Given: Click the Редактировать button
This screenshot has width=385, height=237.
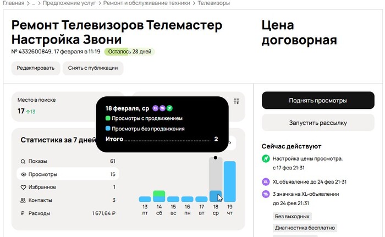Looking at the screenshot, I should [x=36, y=68].
